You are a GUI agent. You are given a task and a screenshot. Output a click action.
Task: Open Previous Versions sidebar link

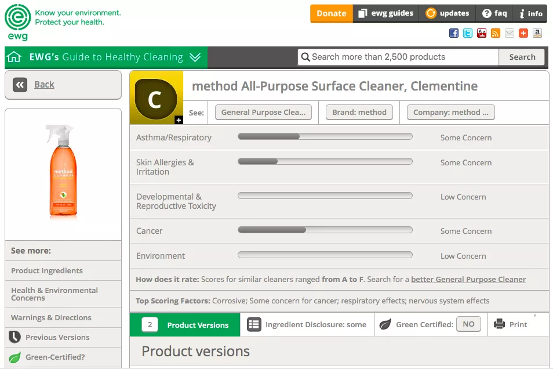click(57, 337)
